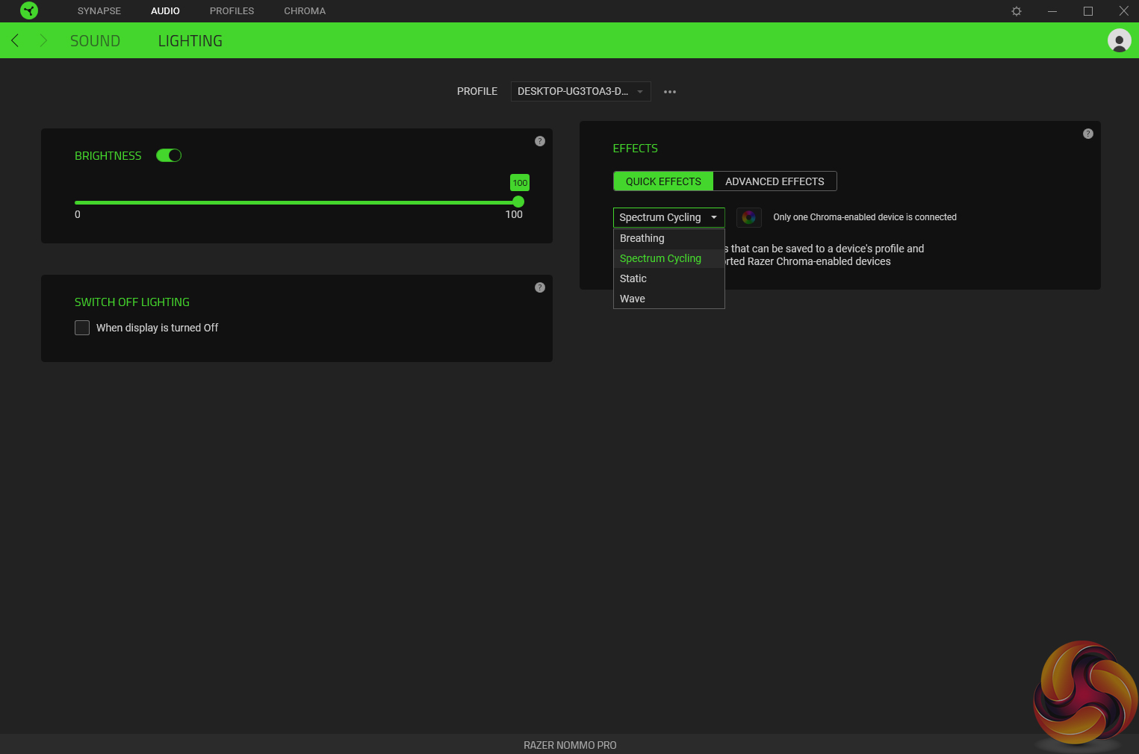Close the Synapse window
This screenshot has height=754, width=1139.
1123,11
